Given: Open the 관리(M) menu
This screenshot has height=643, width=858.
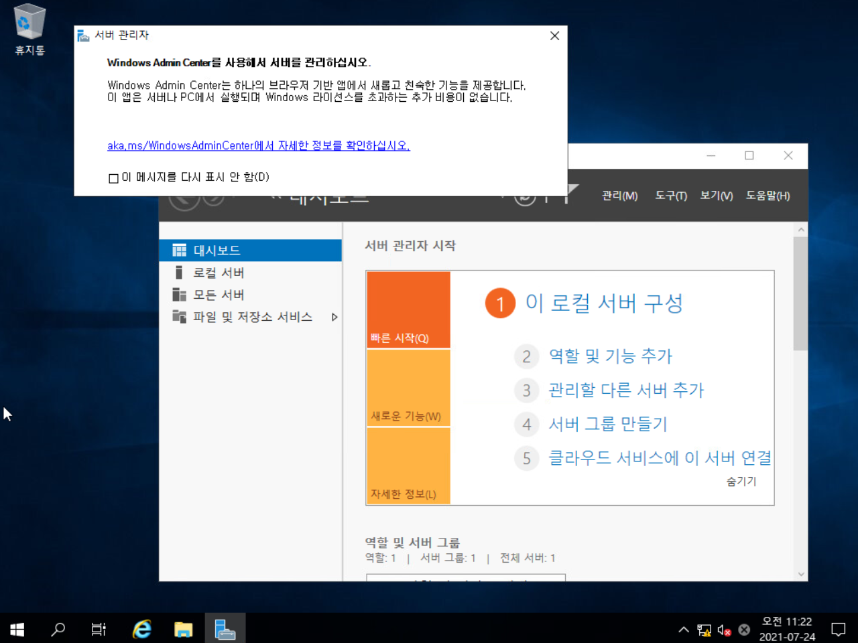Looking at the screenshot, I should click(619, 196).
